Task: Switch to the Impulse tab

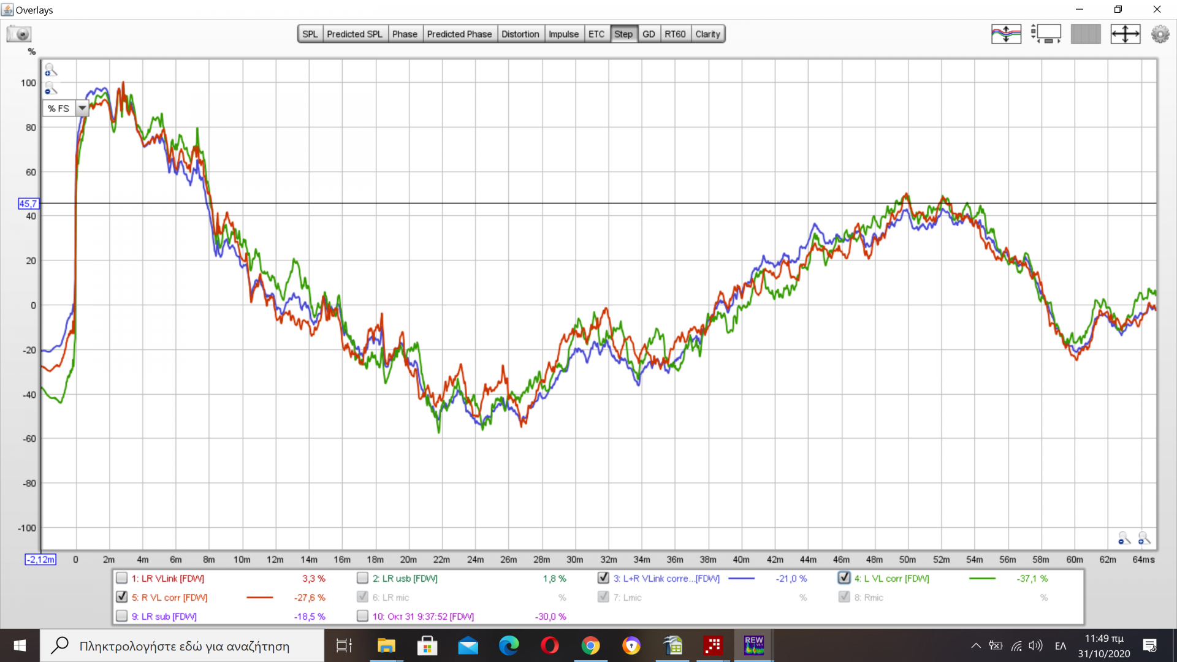Action: pos(563,34)
